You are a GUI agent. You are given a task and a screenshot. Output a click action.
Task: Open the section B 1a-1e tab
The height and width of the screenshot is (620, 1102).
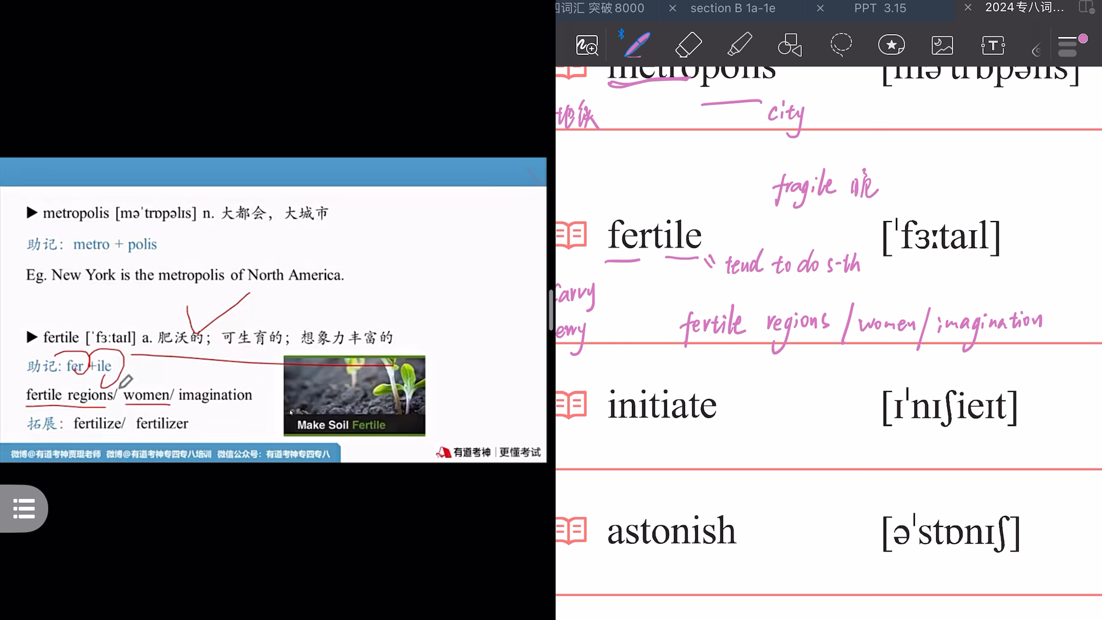pyautogui.click(x=732, y=9)
